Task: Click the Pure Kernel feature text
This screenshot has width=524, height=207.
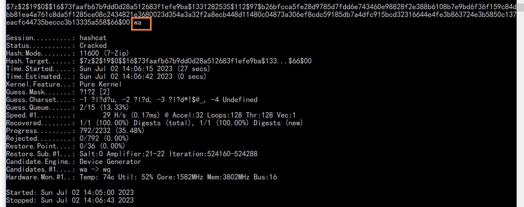Action: [100, 84]
